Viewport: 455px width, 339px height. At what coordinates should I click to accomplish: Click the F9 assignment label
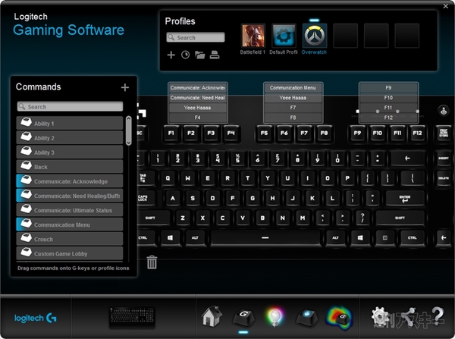(388, 88)
